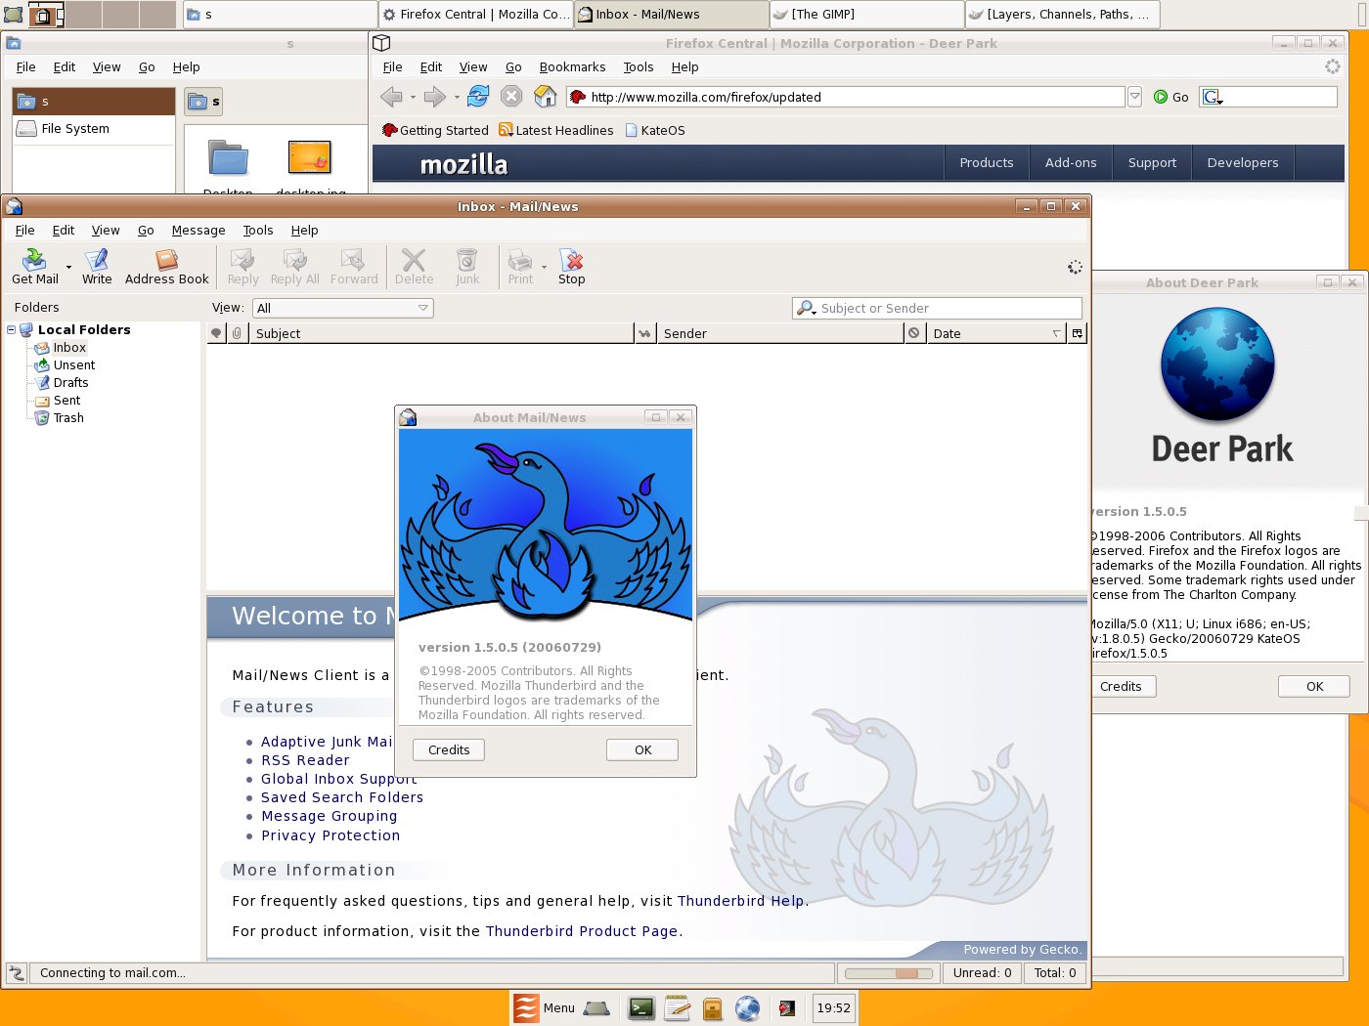Open the column picker in message list header
The width and height of the screenshot is (1369, 1026).
point(1077,333)
